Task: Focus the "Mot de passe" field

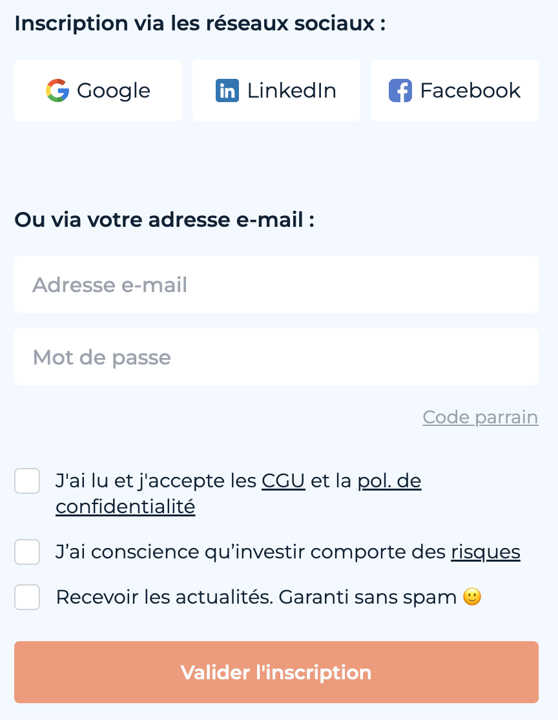Action: coord(276,357)
